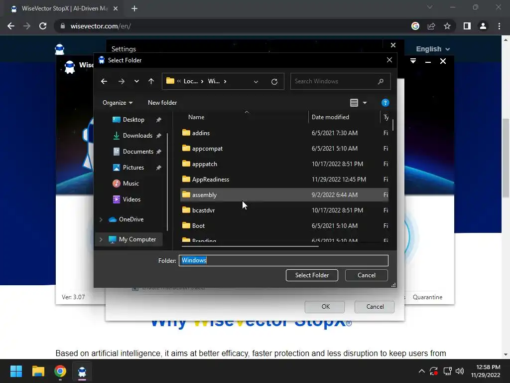Select Desktop in the navigation pane

click(133, 120)
